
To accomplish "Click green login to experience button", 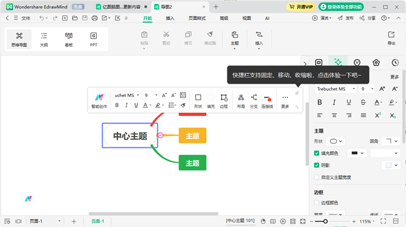I will (341, 7).
